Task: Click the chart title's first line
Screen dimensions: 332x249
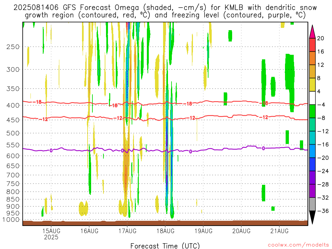Action: pyautogui.click(x=165, y=8)
